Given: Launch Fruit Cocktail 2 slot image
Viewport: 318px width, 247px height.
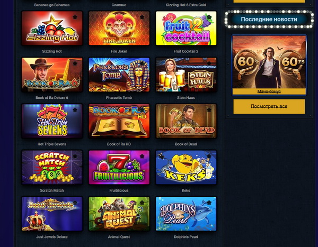Looking at the screenshot, I should point(186,28).
